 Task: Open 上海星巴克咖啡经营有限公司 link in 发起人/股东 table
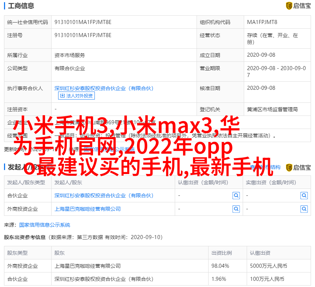(x=88, y=209)
